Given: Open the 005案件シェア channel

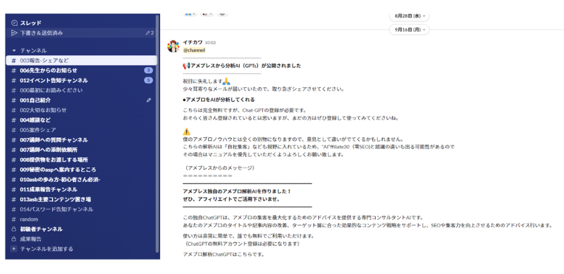Looking at the screenshot, I should pos(81,130).
